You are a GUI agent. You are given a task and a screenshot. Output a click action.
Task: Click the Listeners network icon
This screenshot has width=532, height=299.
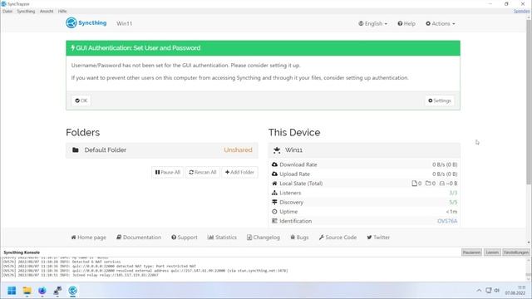coord(274,193)
